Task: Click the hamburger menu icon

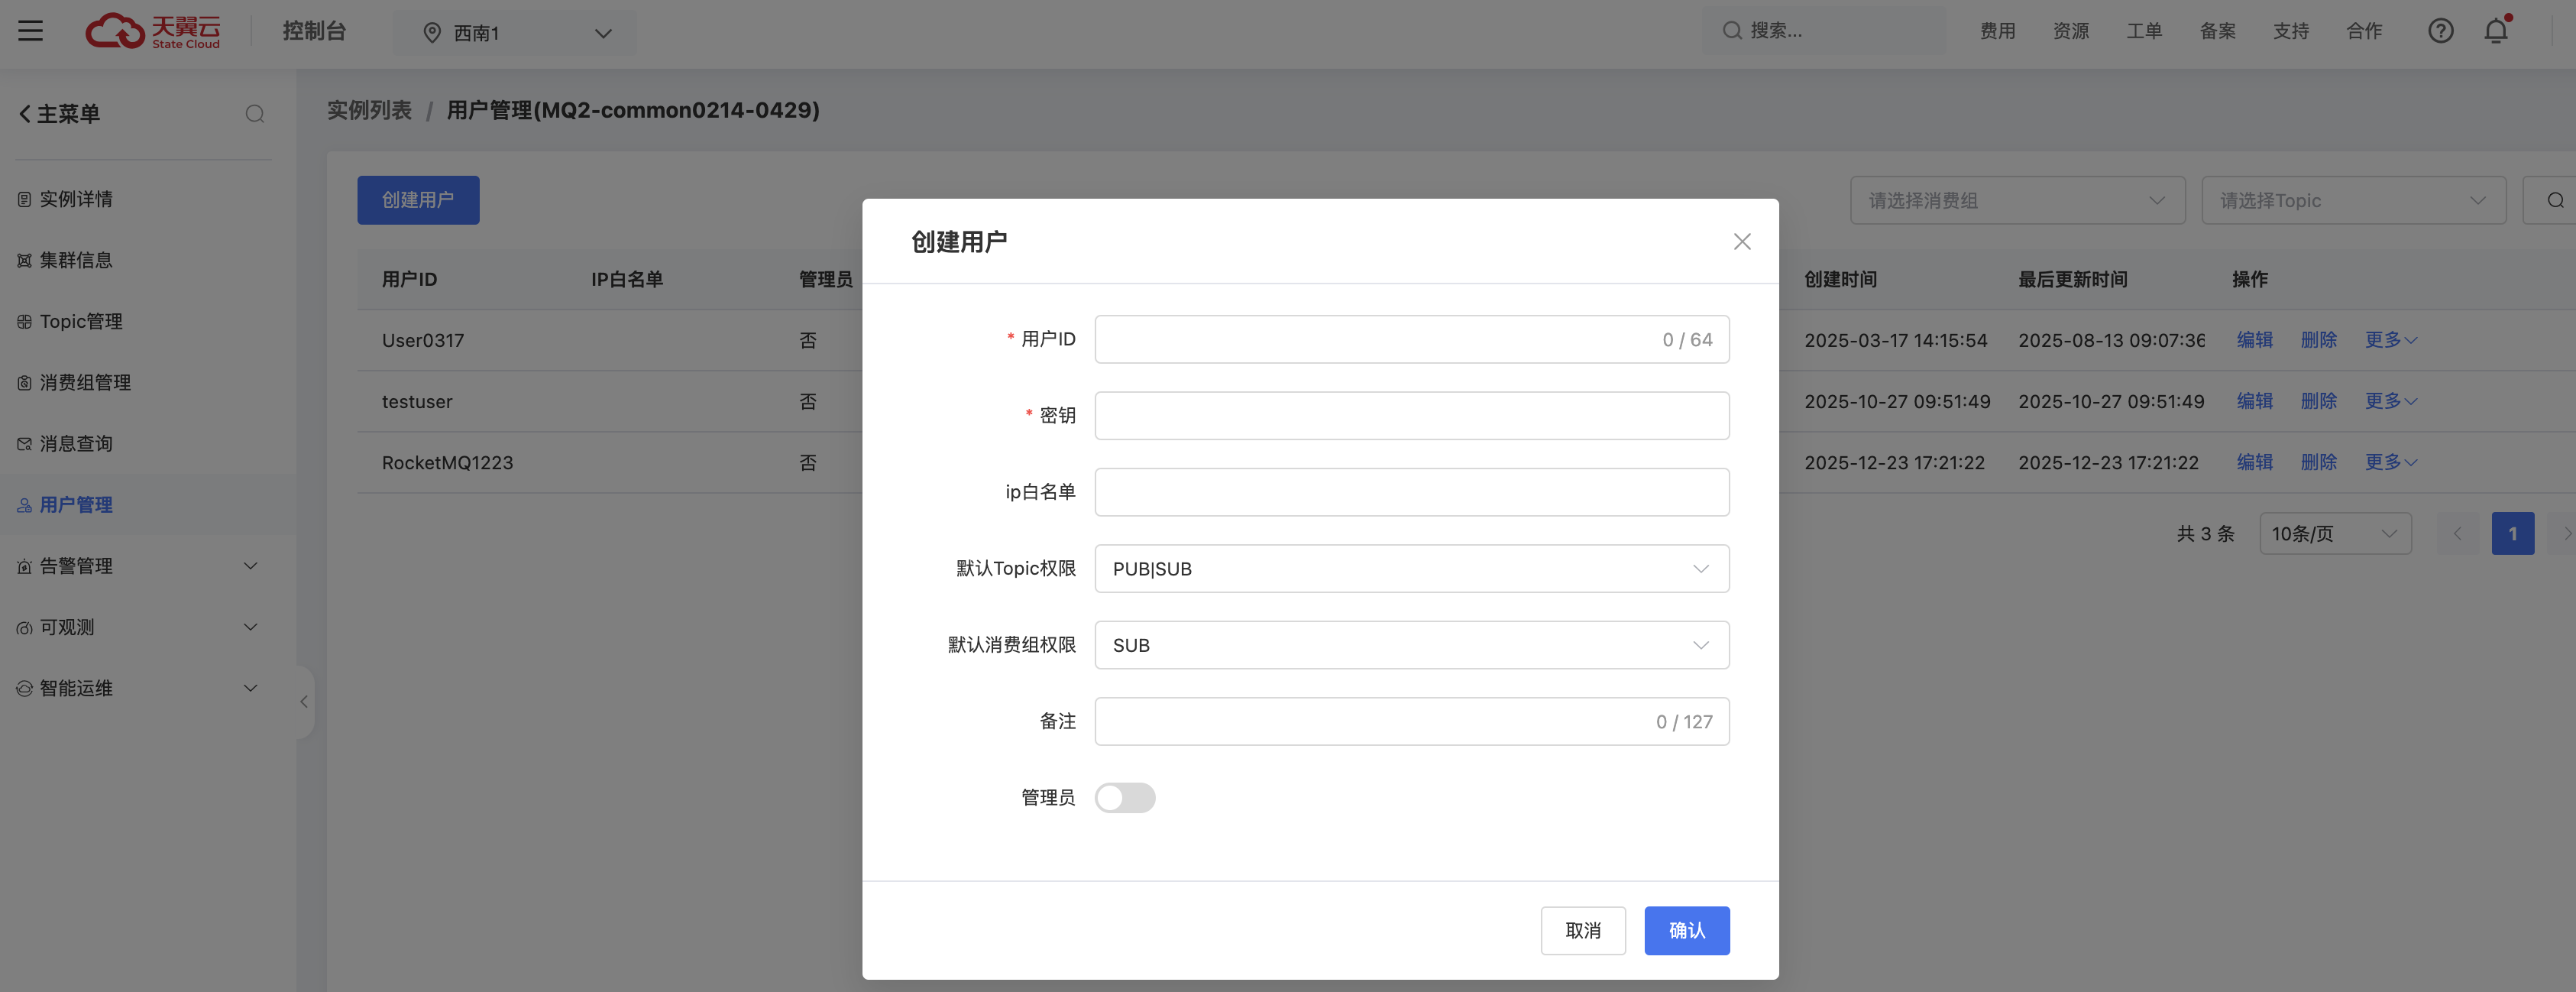Action: coord(30,31)
